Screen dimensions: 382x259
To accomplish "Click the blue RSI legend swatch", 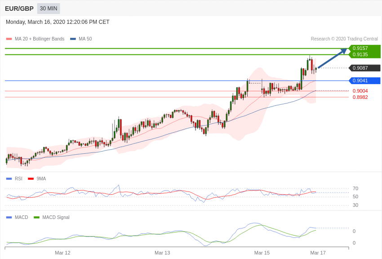I will [9, 179].
